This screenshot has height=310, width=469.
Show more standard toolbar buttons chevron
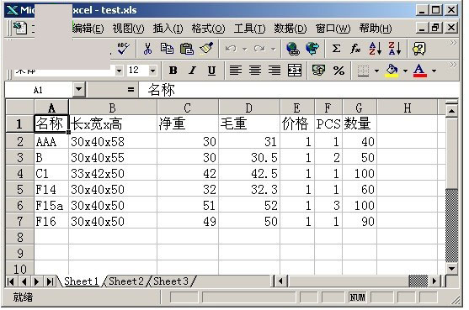point(454,43)
